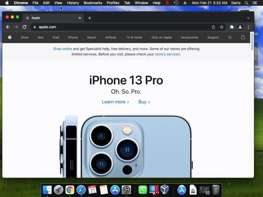Open System Preferences from the Dock

pyautogui.click(x=126, y=190)
